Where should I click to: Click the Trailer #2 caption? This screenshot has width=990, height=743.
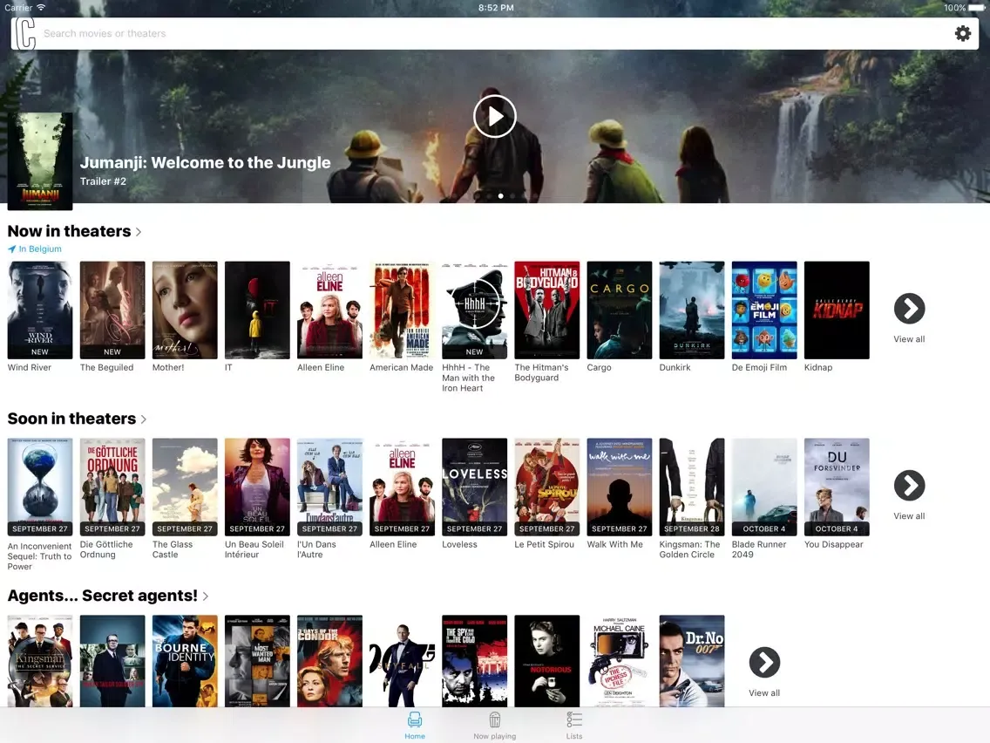[x=103, y=181]
